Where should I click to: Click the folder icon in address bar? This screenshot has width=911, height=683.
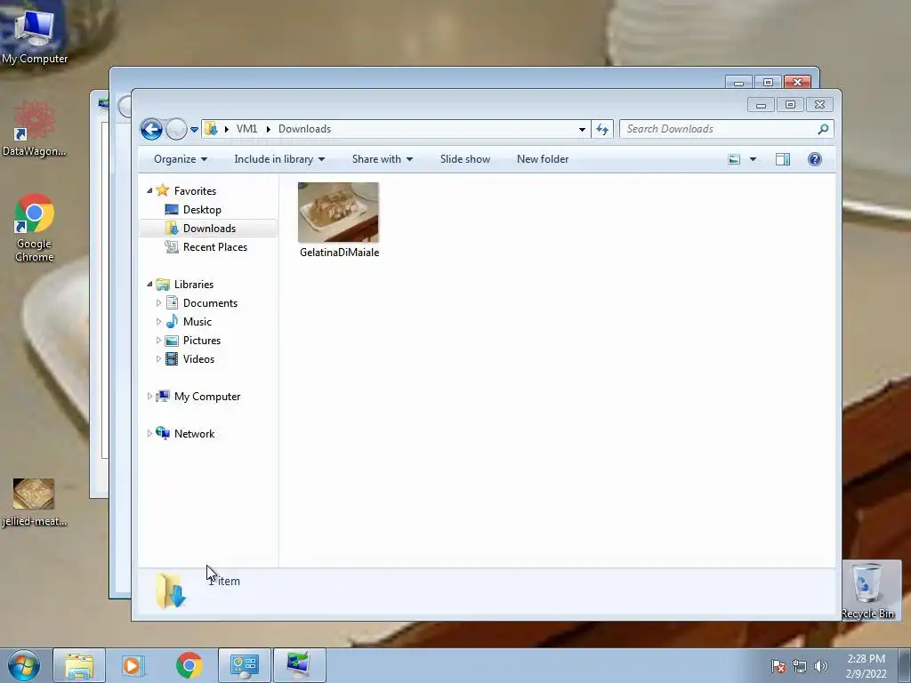tap(212, 129)
